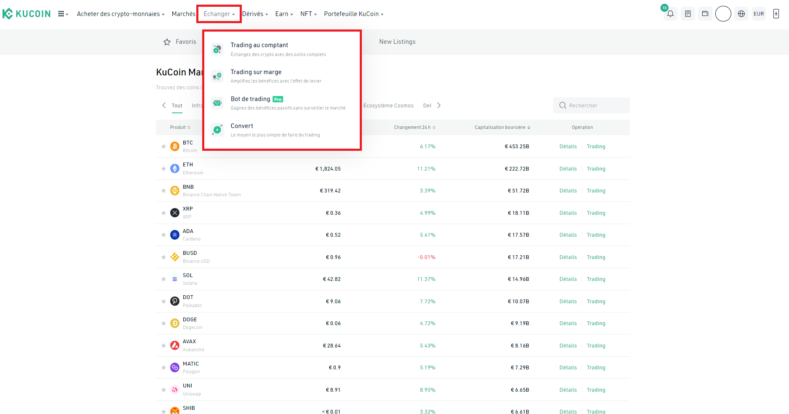Click the BNB coin icon
Screen dimensions: 789x414
[175, 190]
